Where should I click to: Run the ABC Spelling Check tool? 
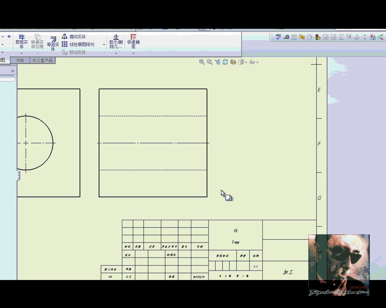(278, 37)
